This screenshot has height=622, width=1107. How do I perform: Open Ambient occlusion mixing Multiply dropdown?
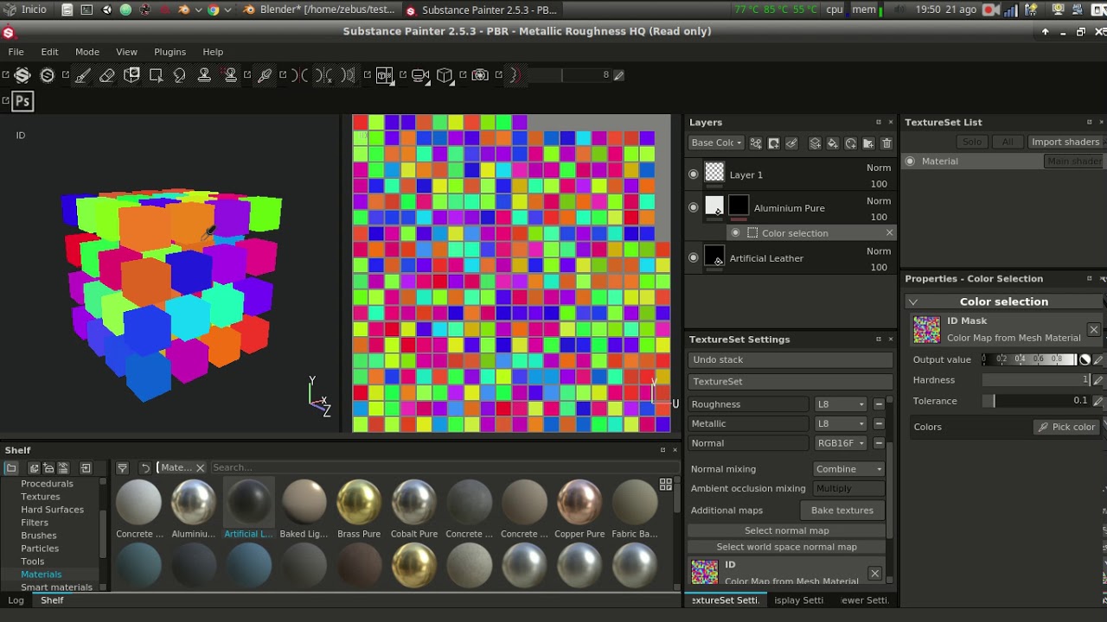849,489
